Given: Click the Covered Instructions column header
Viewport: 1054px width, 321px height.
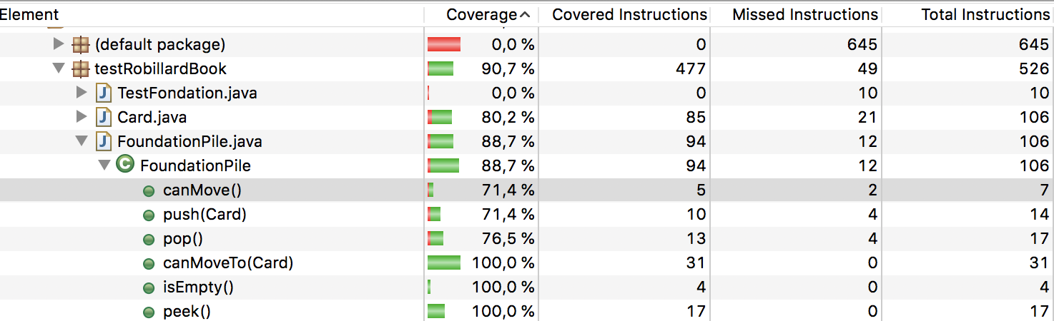Looking at the screenshot, I should pos(629,14).
